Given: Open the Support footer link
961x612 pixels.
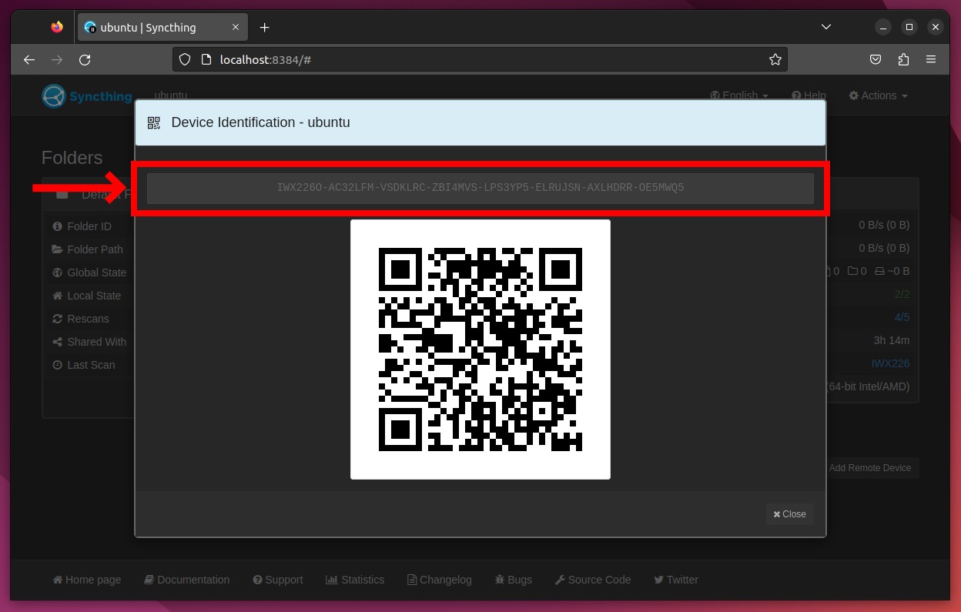Looking at the screenshot, I should click(278, 580).
